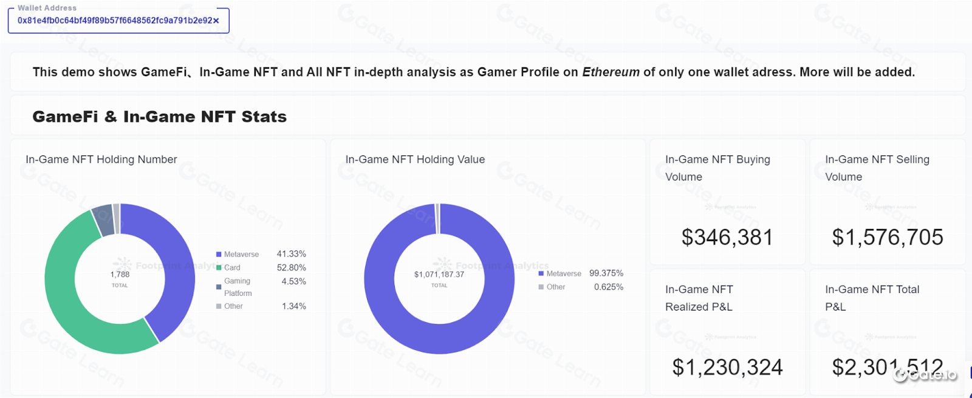
Task: Click the In-Game NFT Holding Number chart title
Action: (101, 160)
